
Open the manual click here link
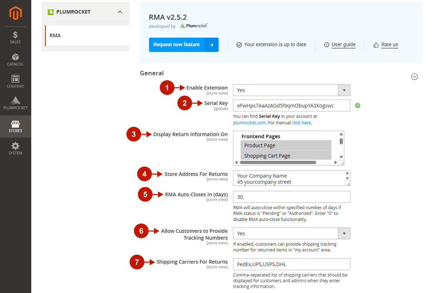(301, 123)
